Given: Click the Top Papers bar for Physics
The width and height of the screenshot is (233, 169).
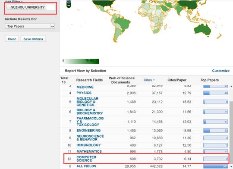Looking at the screenshot, I should (x=215, y=93).
